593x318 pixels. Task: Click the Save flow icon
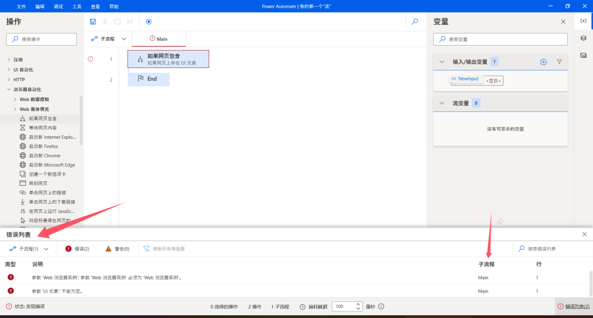pos(93,21)
